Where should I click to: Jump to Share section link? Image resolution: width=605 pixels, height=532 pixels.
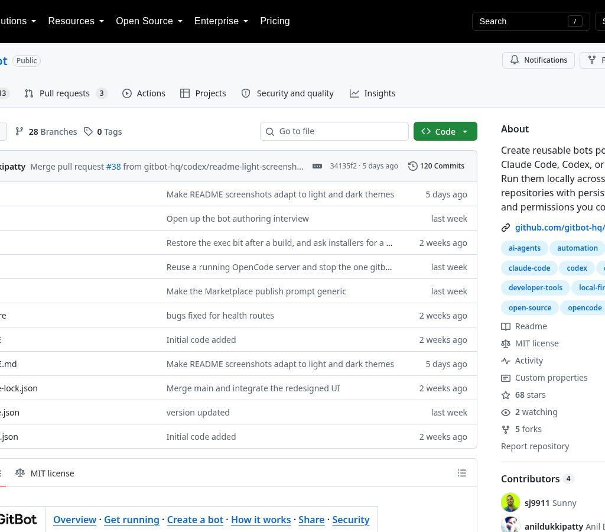(x=311, y=520)
